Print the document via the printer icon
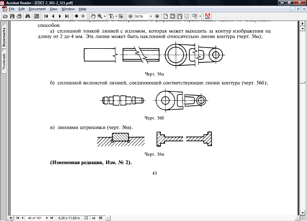The width and height of the screenshot is (307, 221). [x=19, y=16]
